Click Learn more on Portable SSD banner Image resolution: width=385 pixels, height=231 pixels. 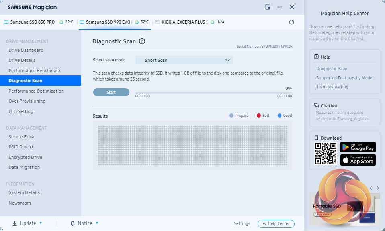click(x=322, y=214)
